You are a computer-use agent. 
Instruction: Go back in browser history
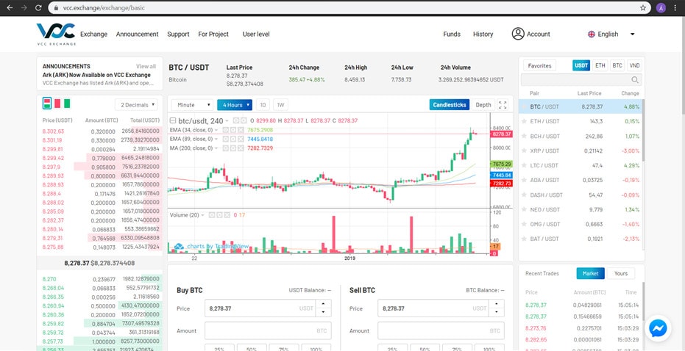click(10, 7)
